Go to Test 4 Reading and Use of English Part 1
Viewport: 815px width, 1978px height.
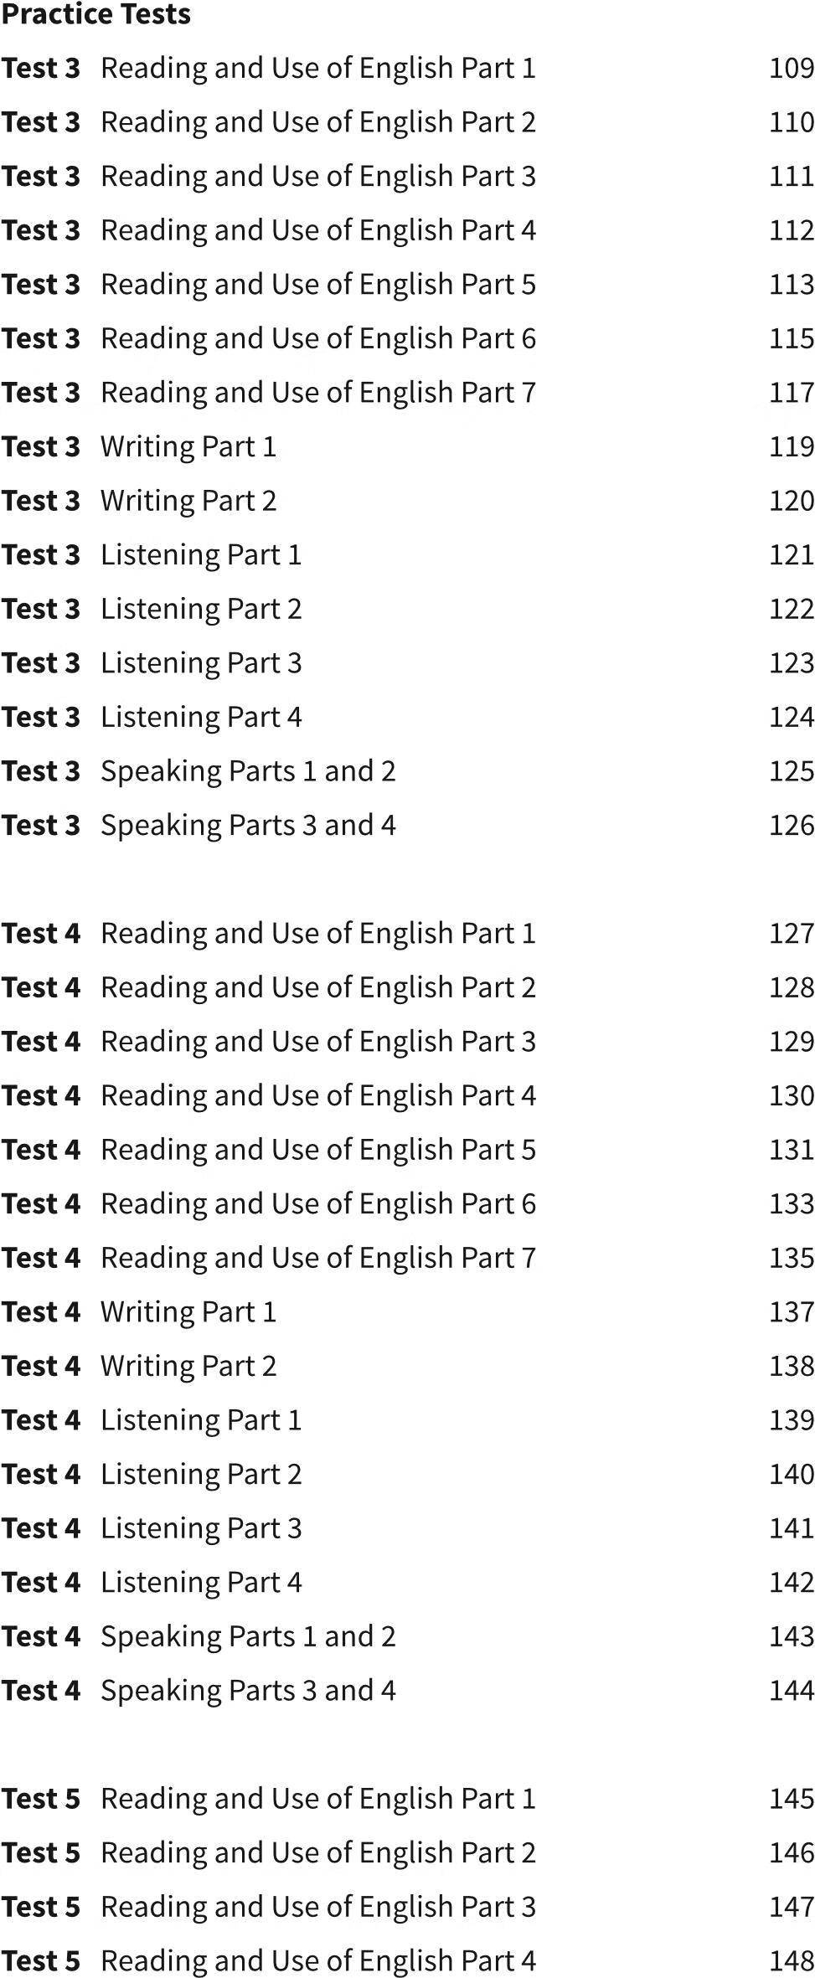(317, 933)
